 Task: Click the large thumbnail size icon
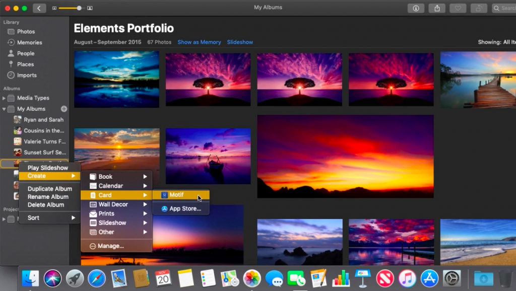pos(90,8)
